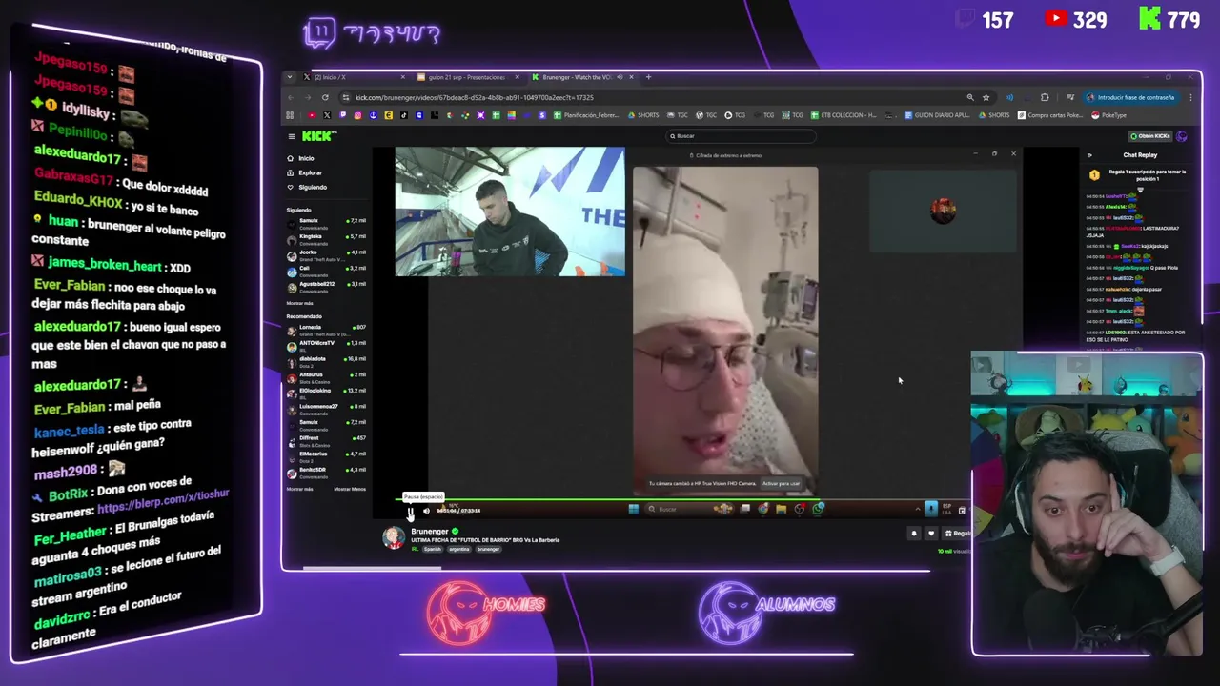Click Introducir frase de contraseña button
Screen dimensions: 1220x686
[x=1131, y=97]
